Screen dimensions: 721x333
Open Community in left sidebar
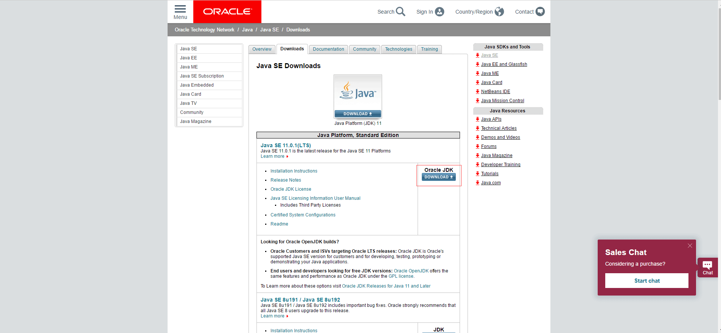coord(210,112)
